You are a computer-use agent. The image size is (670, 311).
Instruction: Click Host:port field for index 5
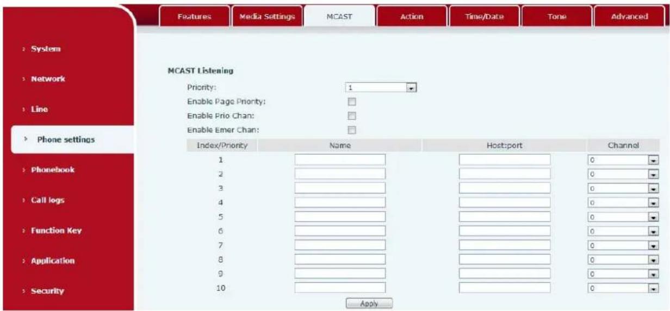pos(505,216)
